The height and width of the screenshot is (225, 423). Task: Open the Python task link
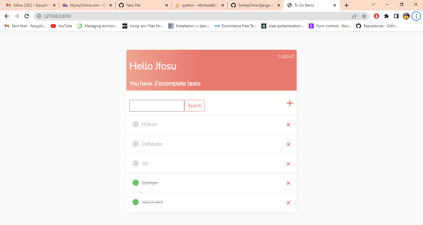pos(150,125)
